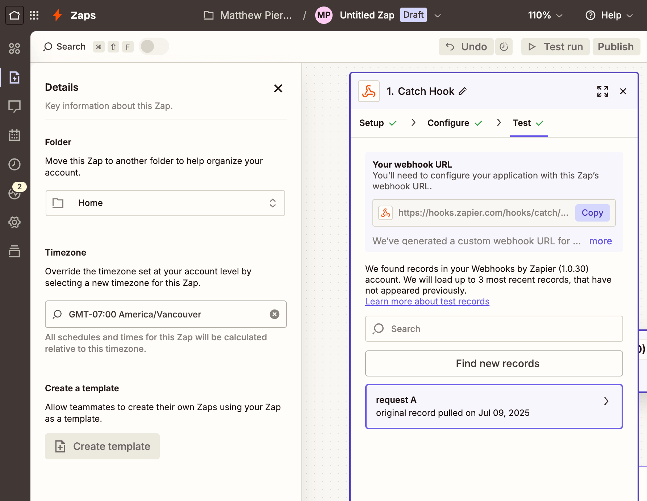Open the Home folder dropdown
The width and height of the screenshot is (647, 501).
point(165,203)
